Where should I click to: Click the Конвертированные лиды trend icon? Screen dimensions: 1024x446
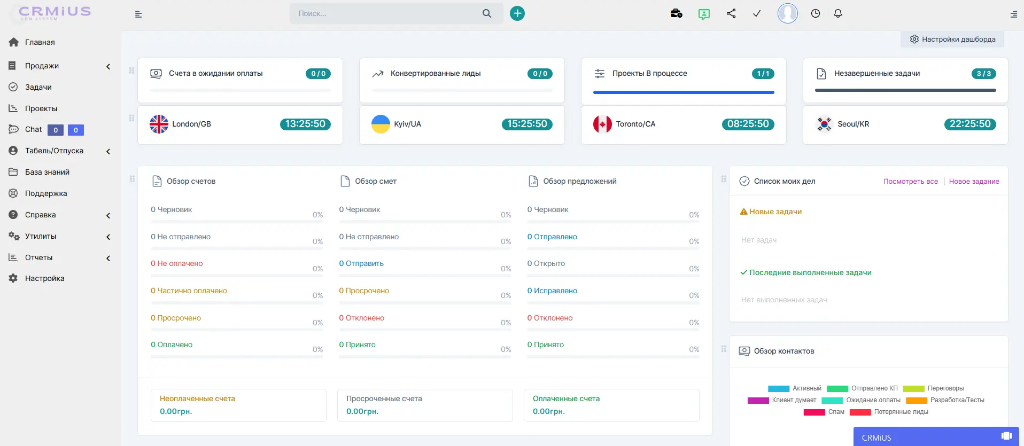[378, 74]
